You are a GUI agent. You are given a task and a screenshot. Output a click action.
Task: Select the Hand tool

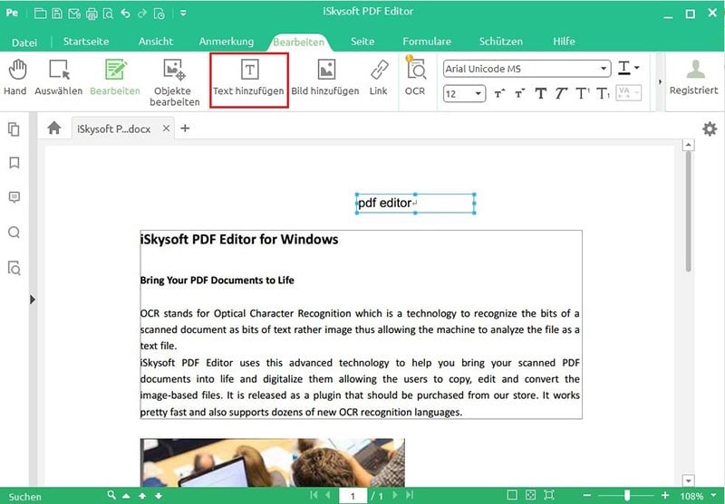tap(15, 78)
